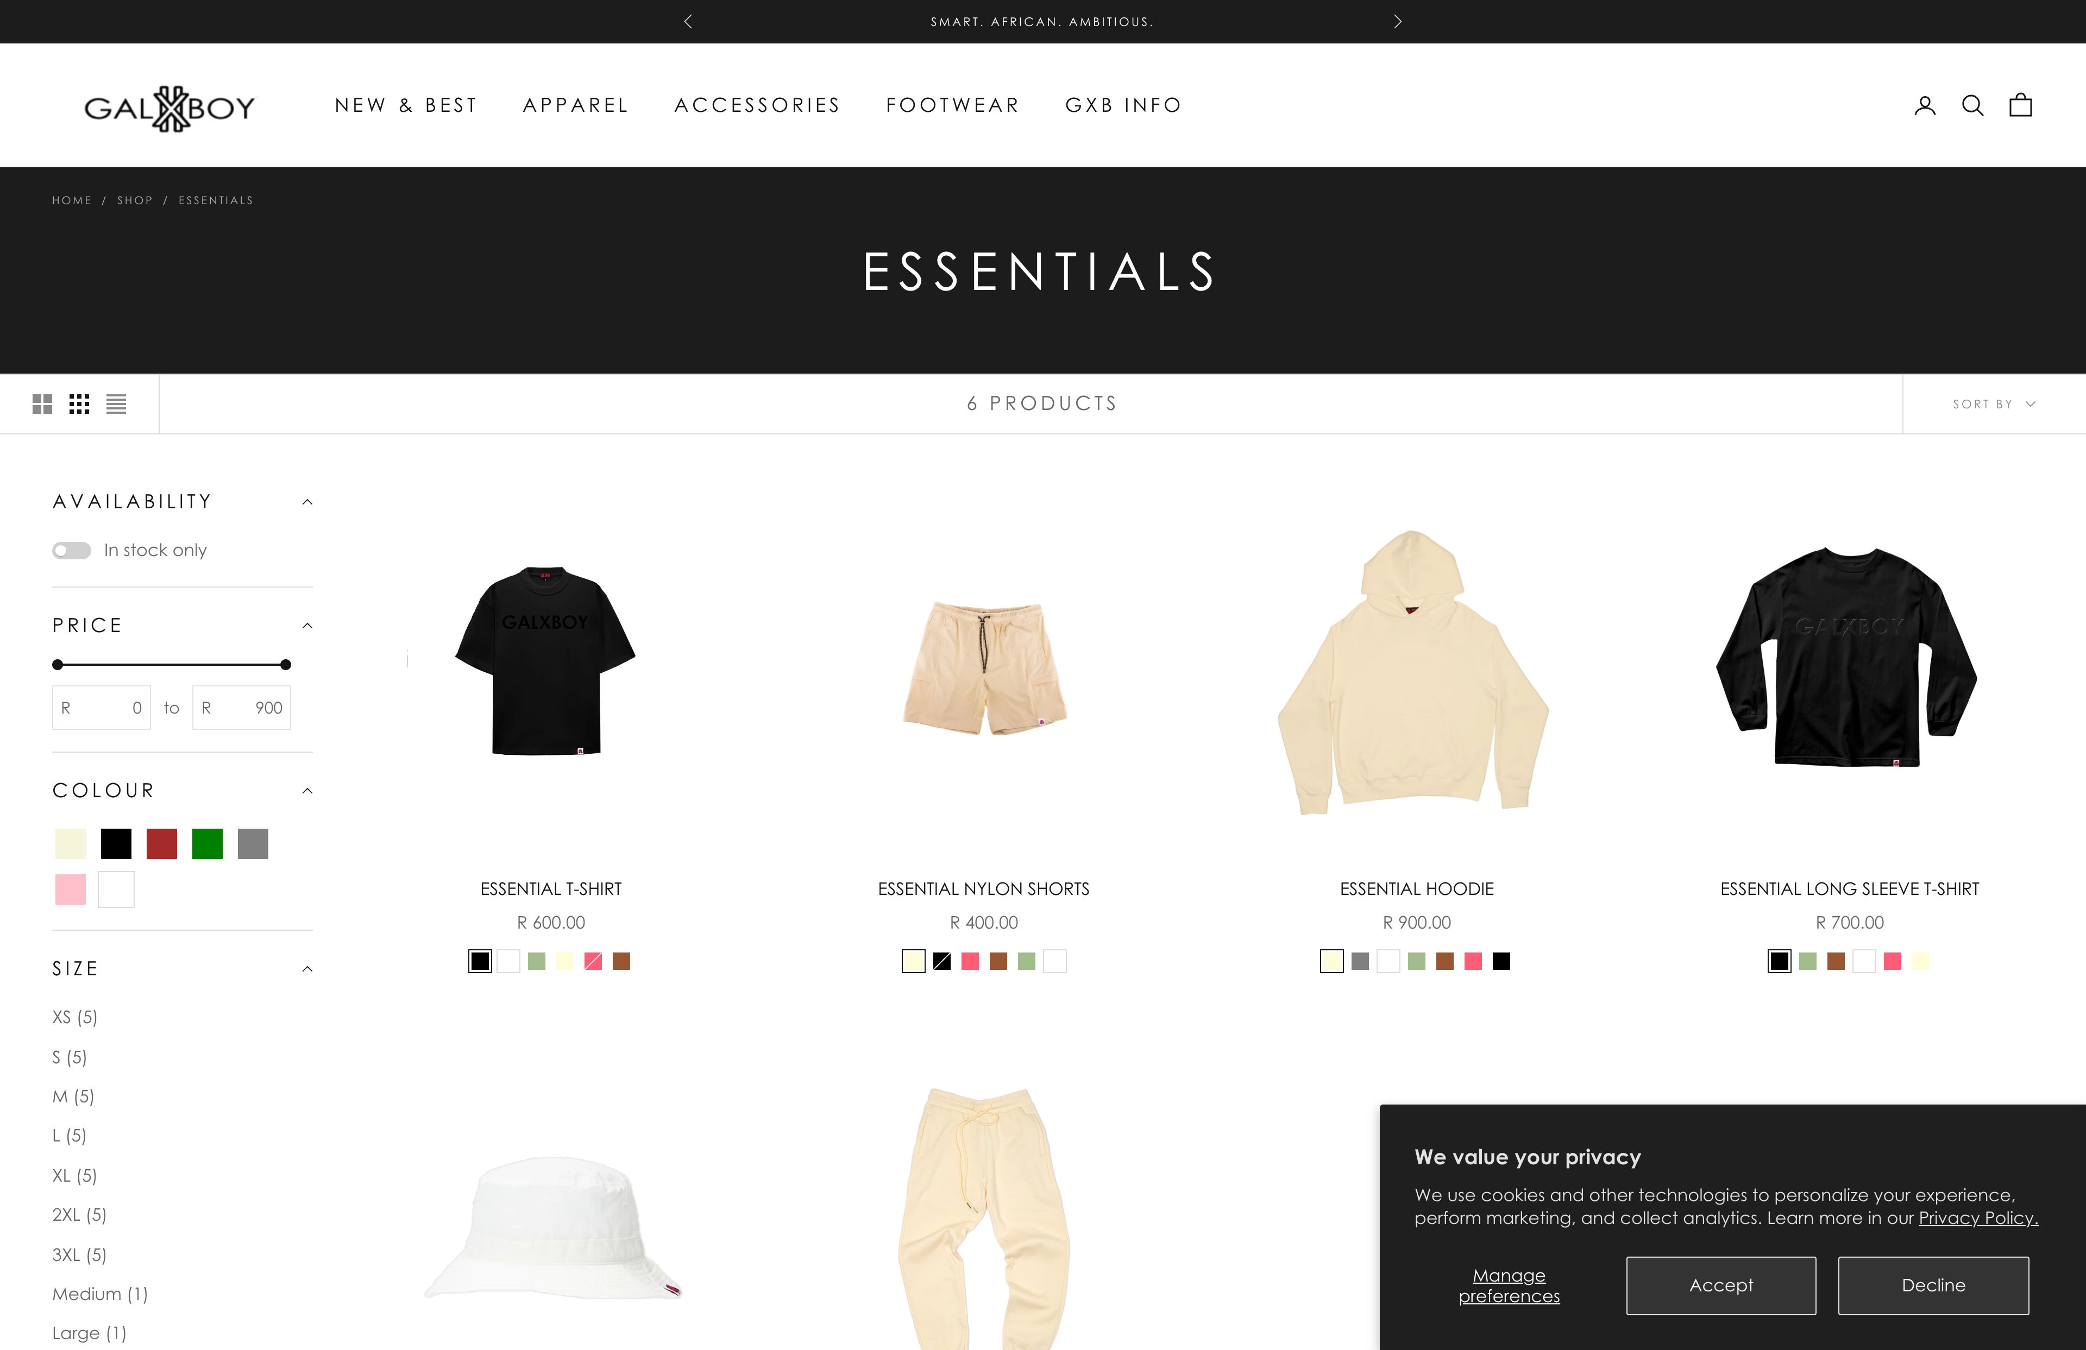The image size is (2086, 1350).
Task: Click the GALXBOY logo
Action: [x=169, y=108]
